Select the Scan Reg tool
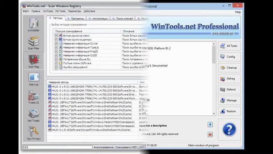273x154 pixels. [x=34, y=61]
